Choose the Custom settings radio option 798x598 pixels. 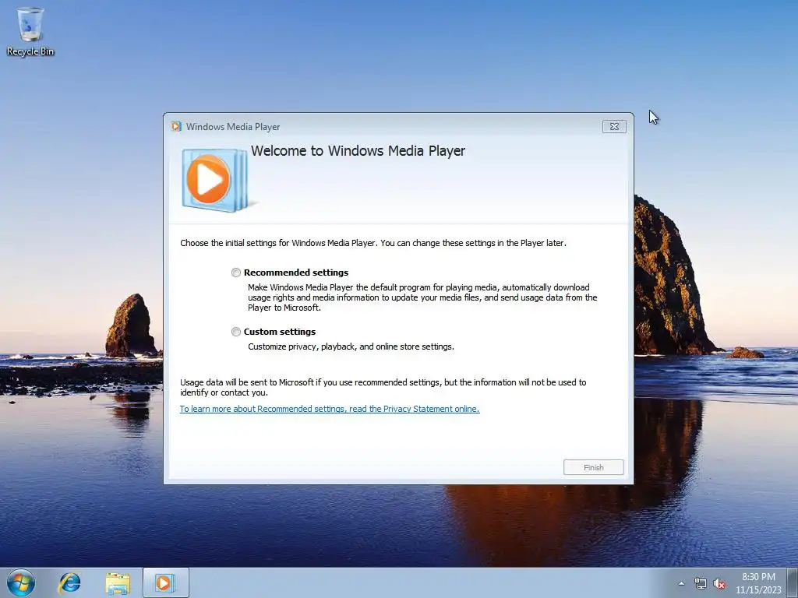tap(236, 332)
